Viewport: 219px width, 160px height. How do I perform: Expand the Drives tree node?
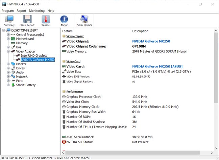click(8, 68)
